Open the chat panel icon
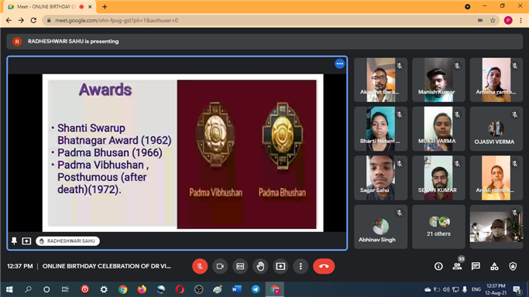Viewport: 529px width, 297px height. [476, 266]
